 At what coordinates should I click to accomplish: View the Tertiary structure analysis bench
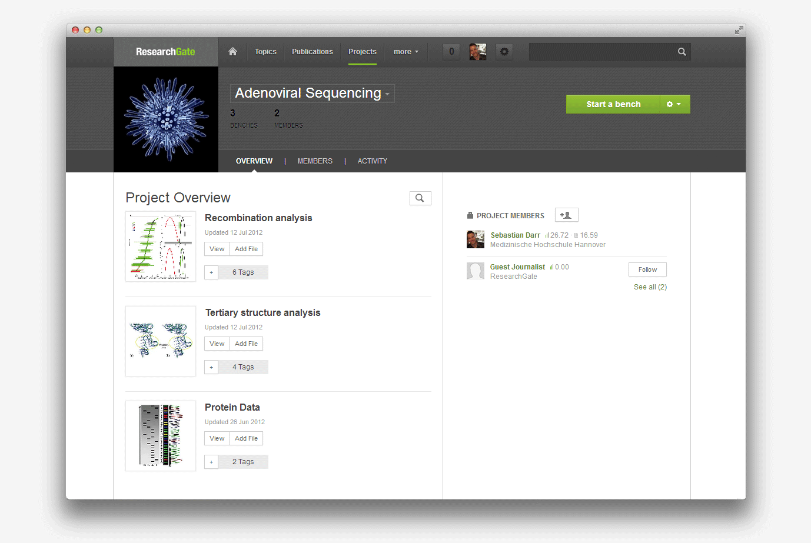pyautogui.click(x=217, y=344)
